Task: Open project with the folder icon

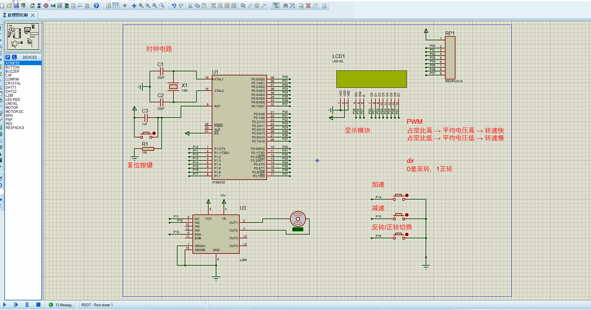Action: 9,6
